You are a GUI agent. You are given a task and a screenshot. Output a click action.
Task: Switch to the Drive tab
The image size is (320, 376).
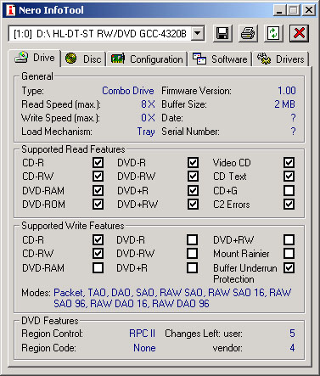point(35,58)
